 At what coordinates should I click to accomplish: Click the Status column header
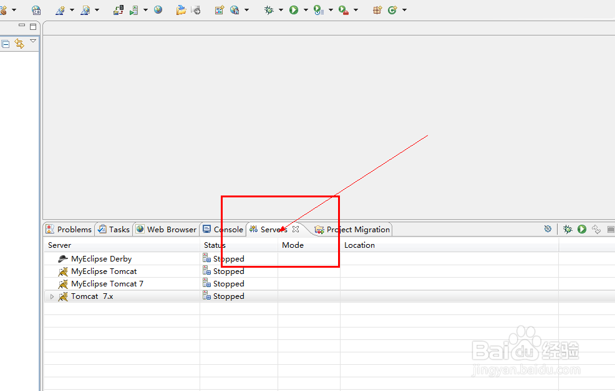click(239, 245)
